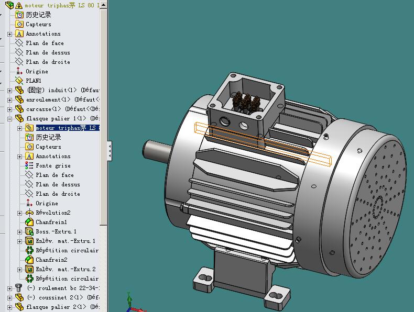The height and width of the screenshot is (312, 414).
Task: Select the Révolution2 feature icon
Action: 29,213
